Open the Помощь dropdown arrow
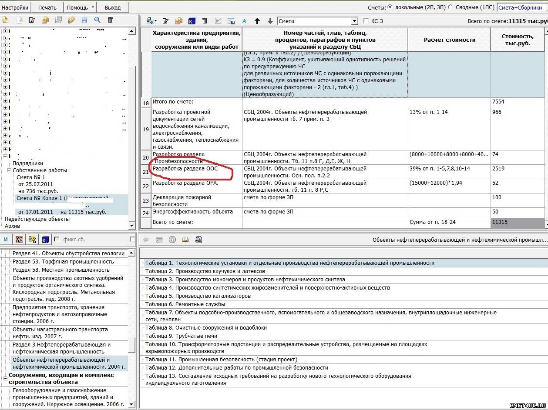The height and width of the screenshot is (410, 548). (x=93, y=8)
